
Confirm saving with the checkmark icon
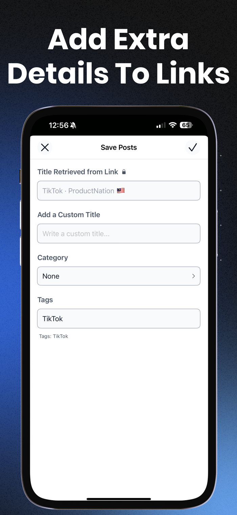193,147
